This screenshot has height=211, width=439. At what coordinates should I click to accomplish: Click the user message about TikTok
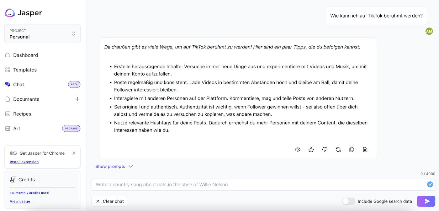[x=376, y=16]
